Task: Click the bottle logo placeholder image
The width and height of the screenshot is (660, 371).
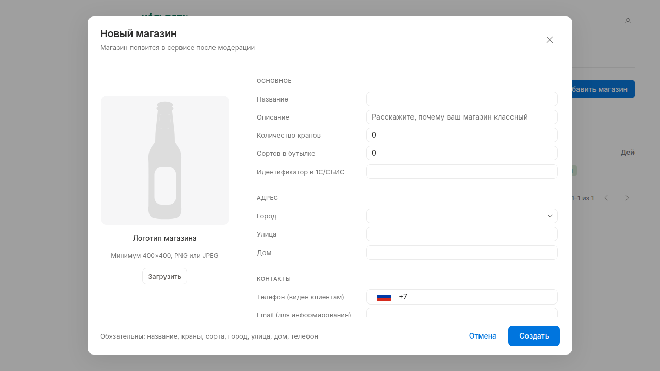Action: 165,160
